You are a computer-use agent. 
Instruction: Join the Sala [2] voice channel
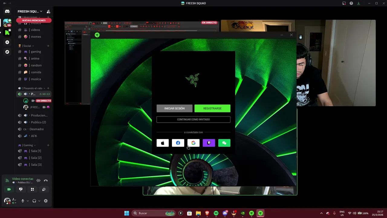tap(34, 158)
